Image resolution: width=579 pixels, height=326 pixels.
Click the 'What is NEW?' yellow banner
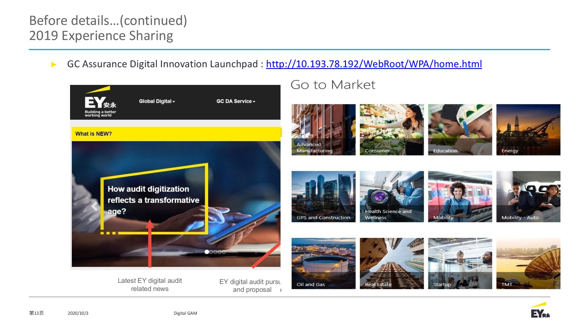pos(176,134)
